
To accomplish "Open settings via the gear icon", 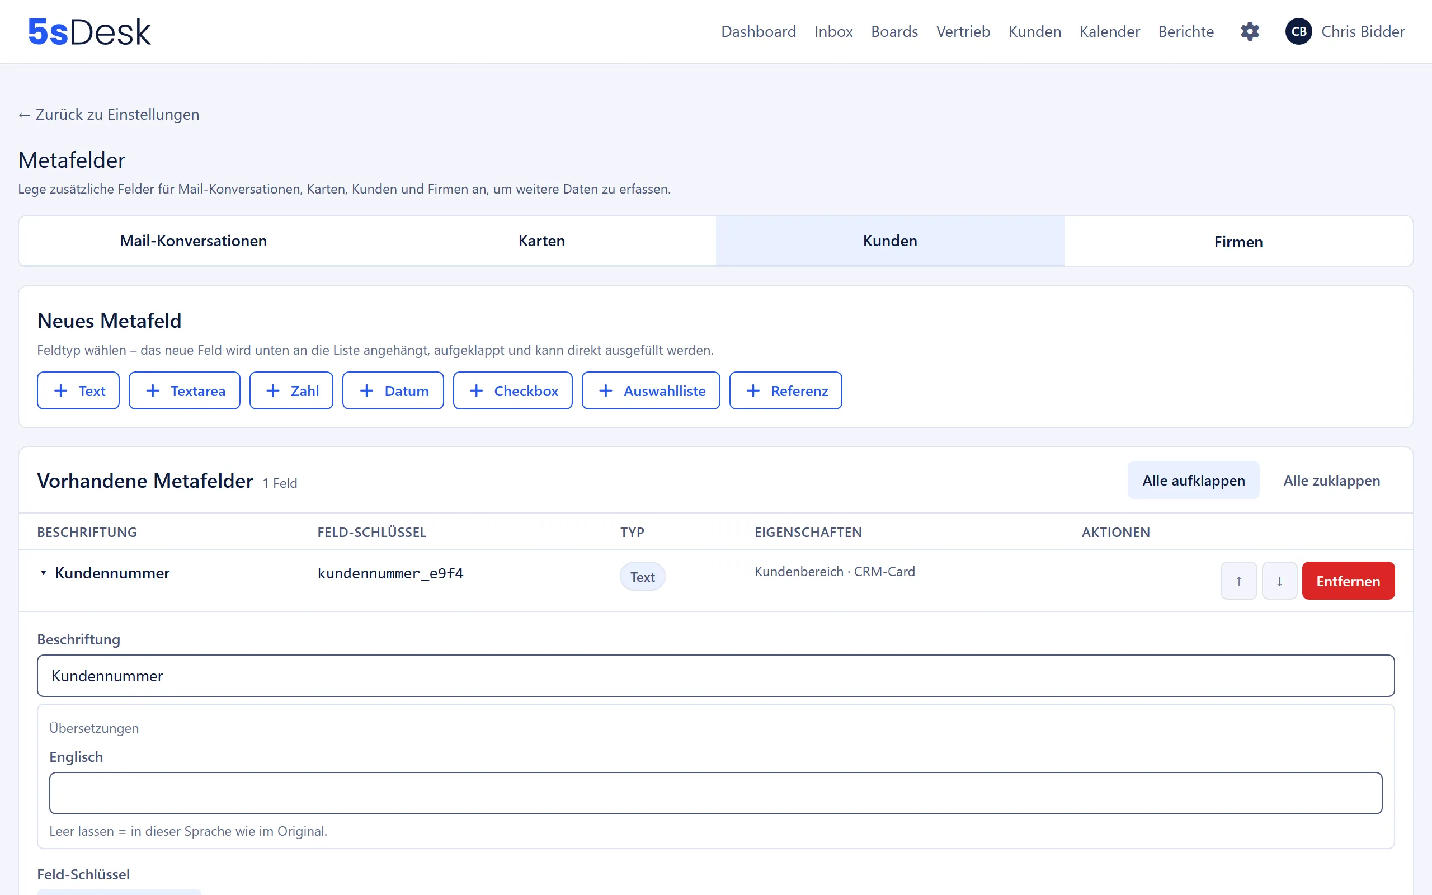I will click(1250, 31).
